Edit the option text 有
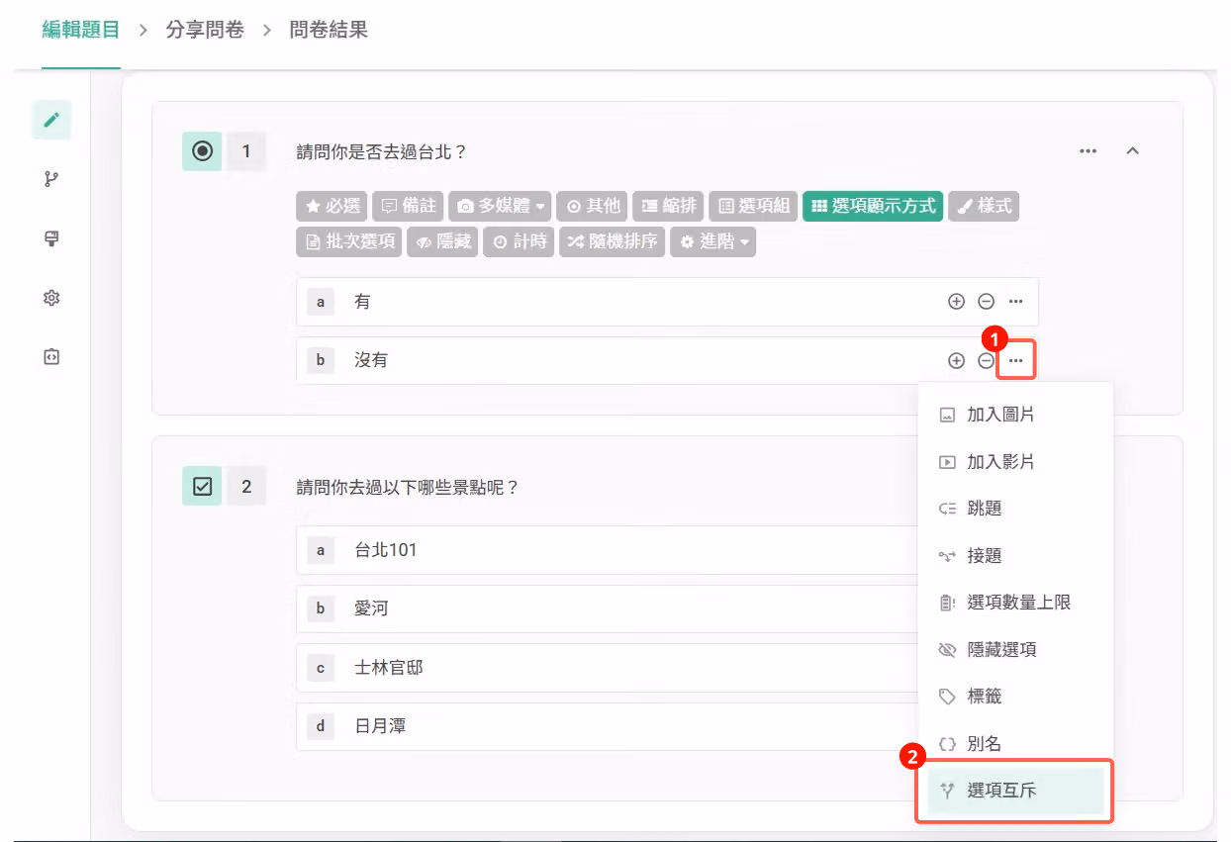 pyautogui.click(x=362, y=302)
